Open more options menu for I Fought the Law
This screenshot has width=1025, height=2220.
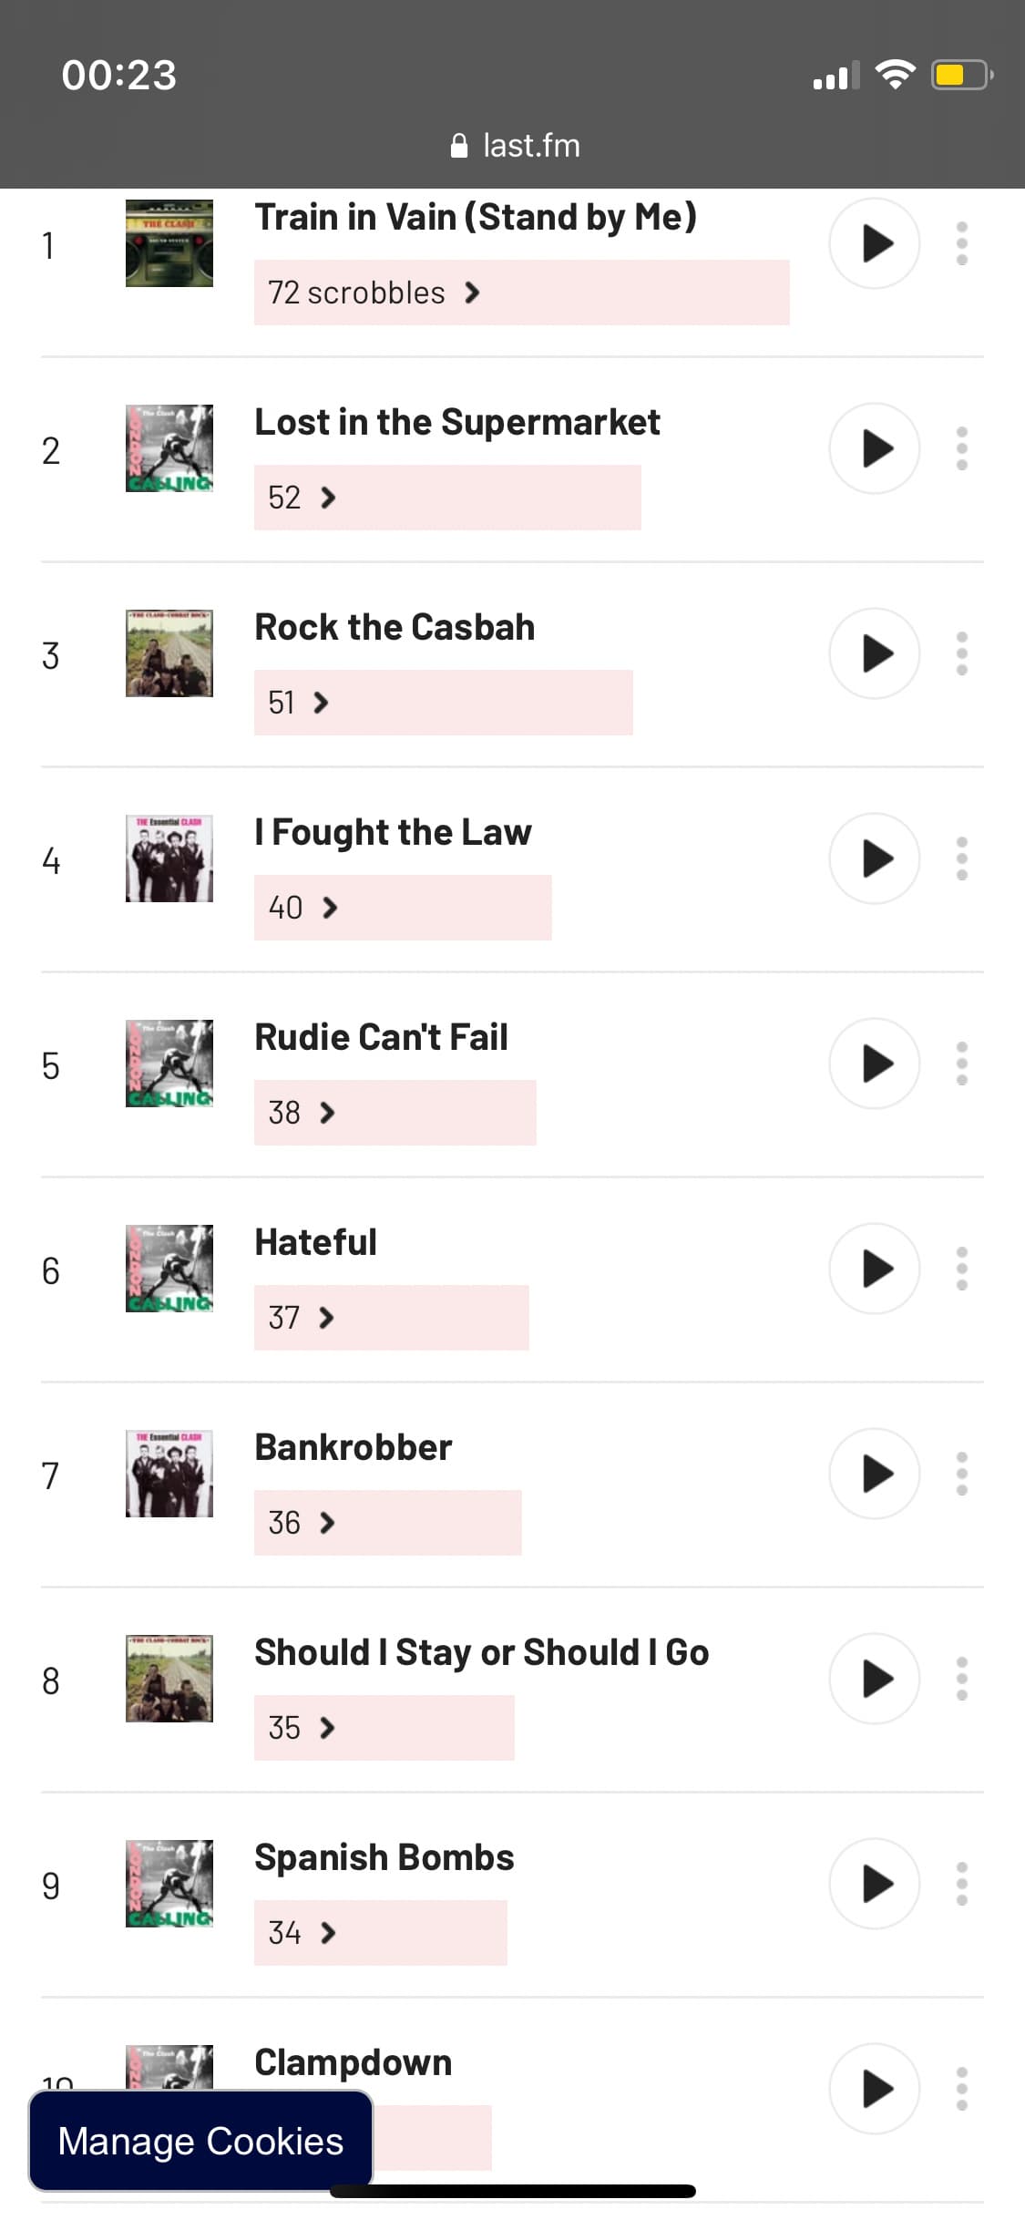961,858
